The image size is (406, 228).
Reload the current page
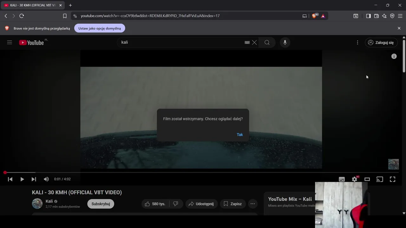tap(22, 16)
